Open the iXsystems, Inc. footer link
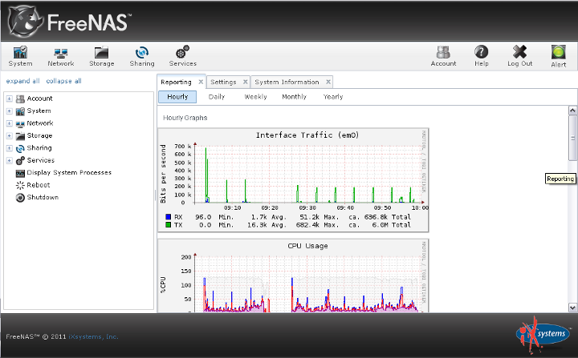This screenshot has height=358, width=578. coord(93,336)
